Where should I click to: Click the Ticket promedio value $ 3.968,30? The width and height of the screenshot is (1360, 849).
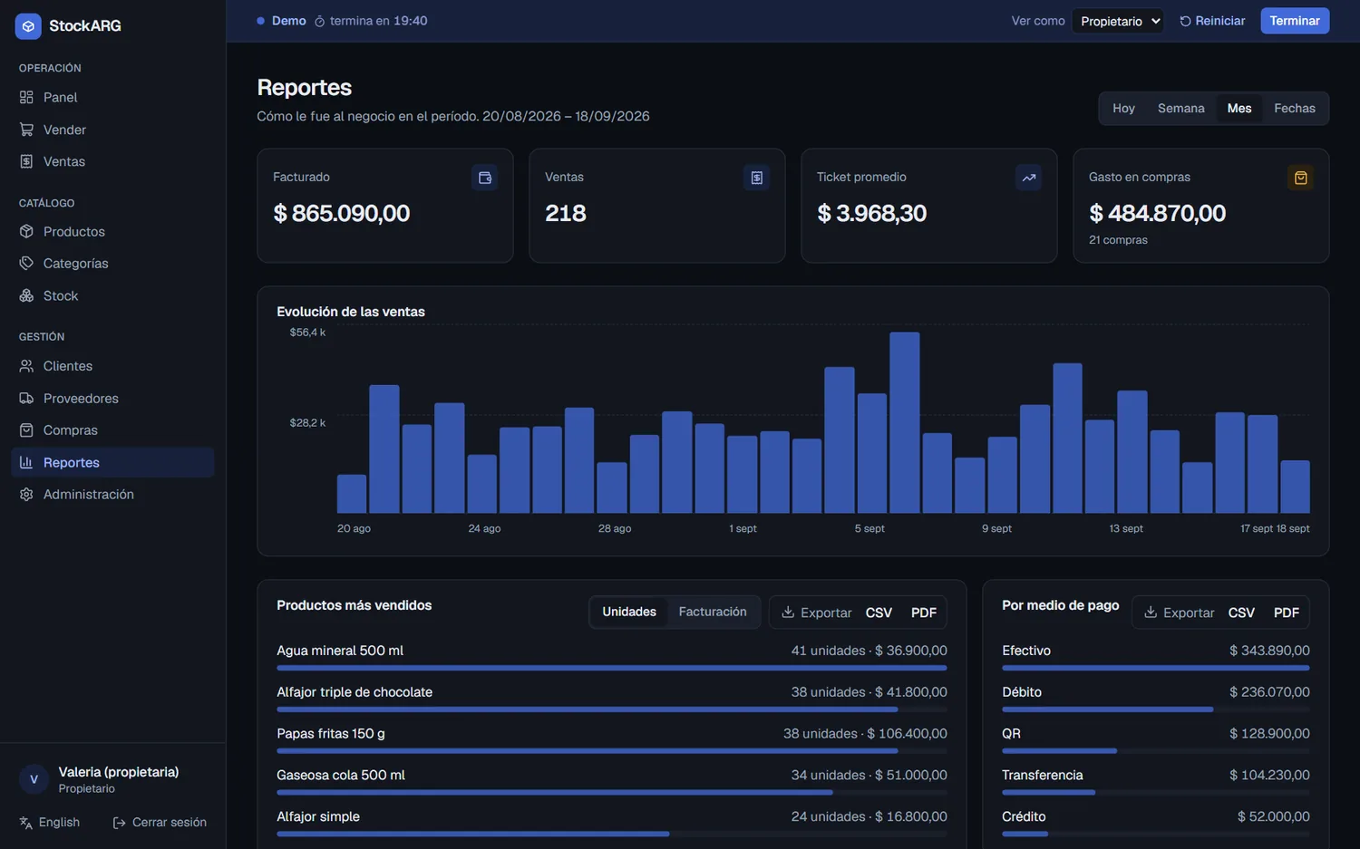click(x=872, y=213)
